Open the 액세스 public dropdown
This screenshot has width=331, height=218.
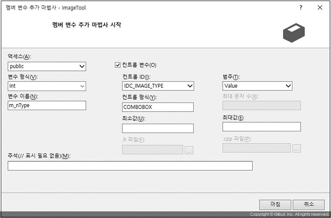[47, 66]
